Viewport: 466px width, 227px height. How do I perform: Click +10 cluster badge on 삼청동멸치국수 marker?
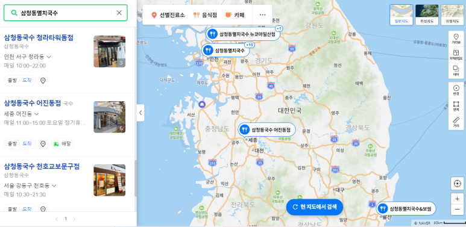click(250, 45)
